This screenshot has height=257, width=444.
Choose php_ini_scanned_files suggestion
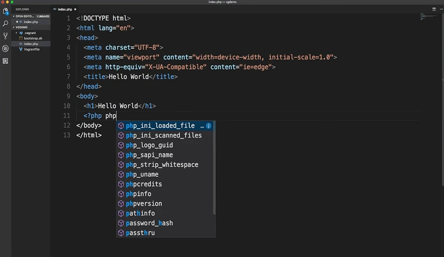pos(165,135)
